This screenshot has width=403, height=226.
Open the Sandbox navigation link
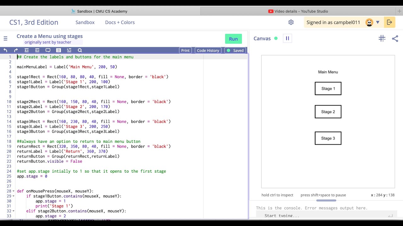click(x=85, y=22)
